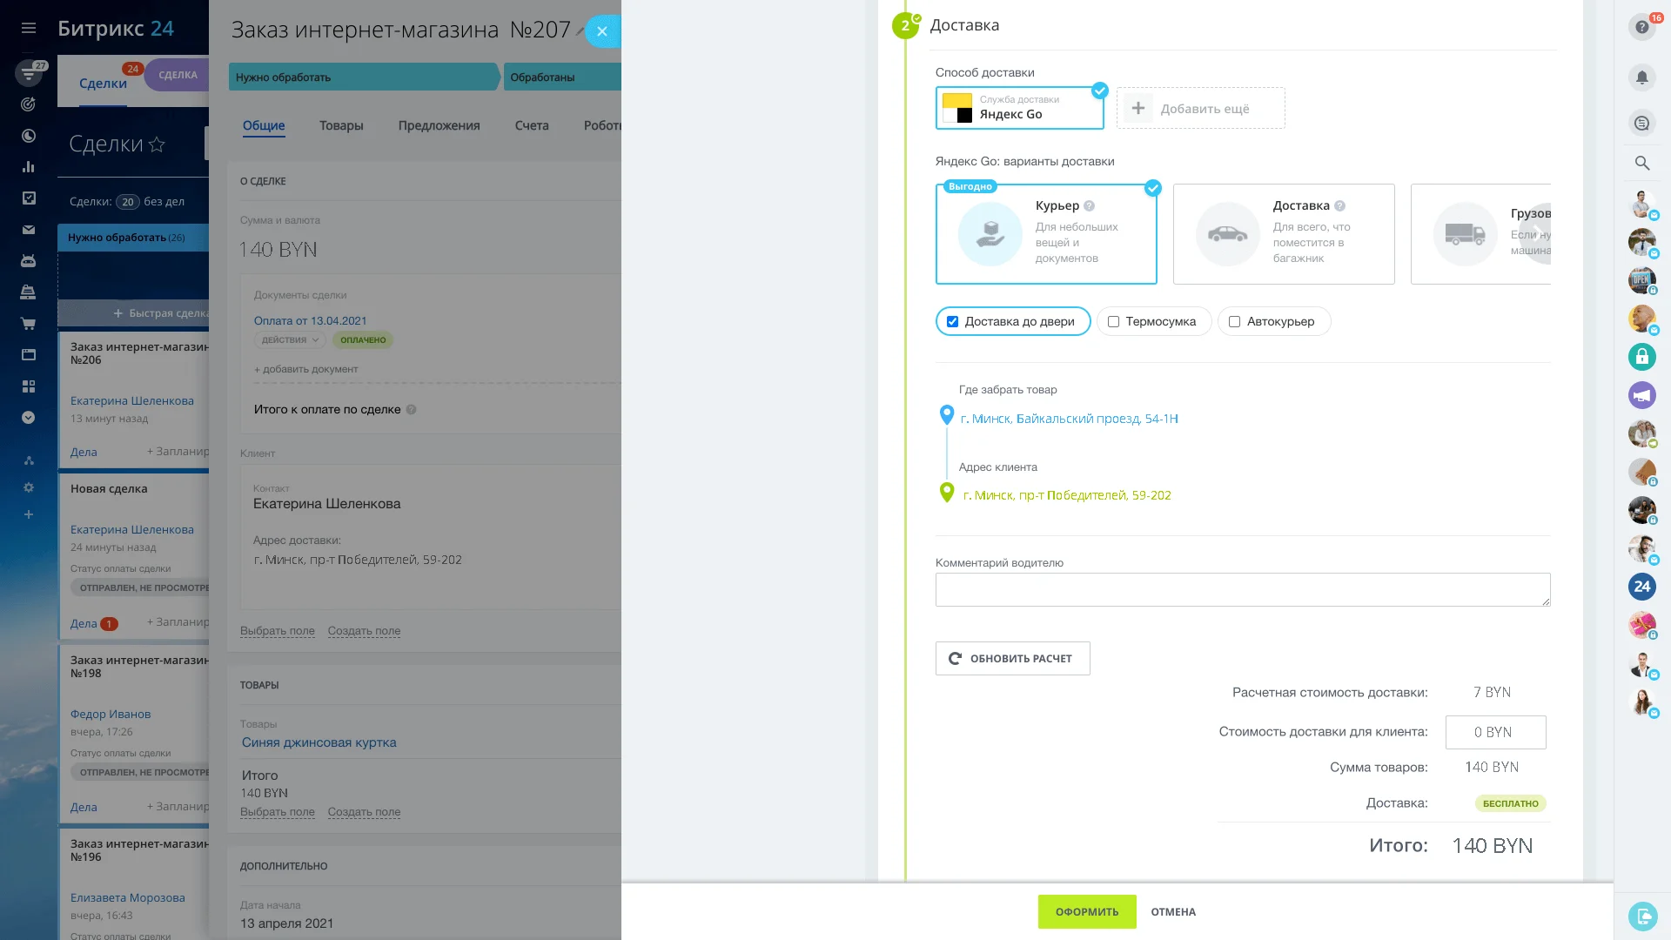Open the chat messages icon in right panel
This screenshot has width=1671, height=940.
tap(1641, 123)
